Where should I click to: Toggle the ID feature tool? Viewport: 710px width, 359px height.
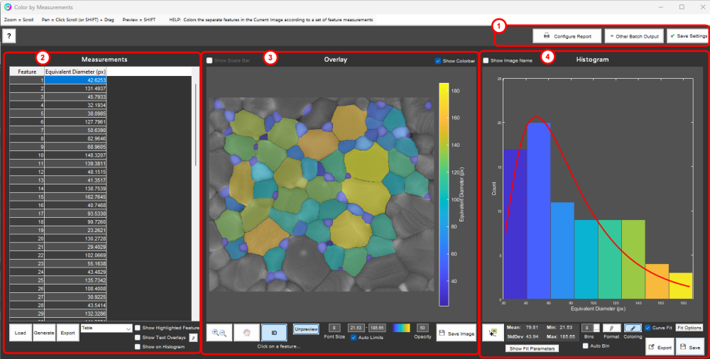tap(274, 333)
